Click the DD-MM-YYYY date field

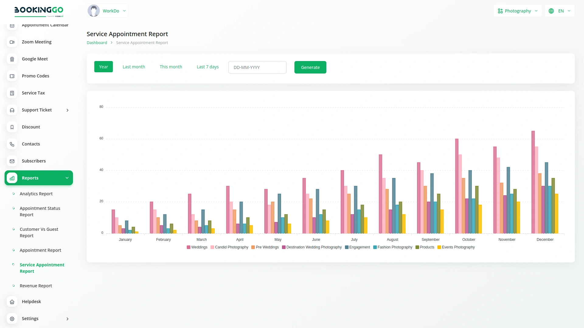[x=257, y=67]
